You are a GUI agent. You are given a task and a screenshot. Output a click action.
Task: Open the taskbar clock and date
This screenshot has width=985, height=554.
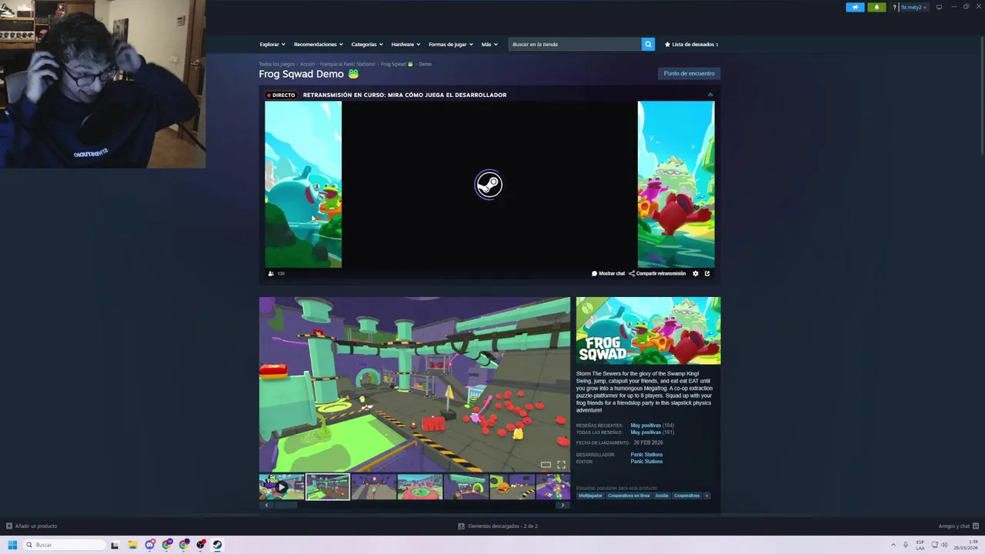[x=967, y=545]
